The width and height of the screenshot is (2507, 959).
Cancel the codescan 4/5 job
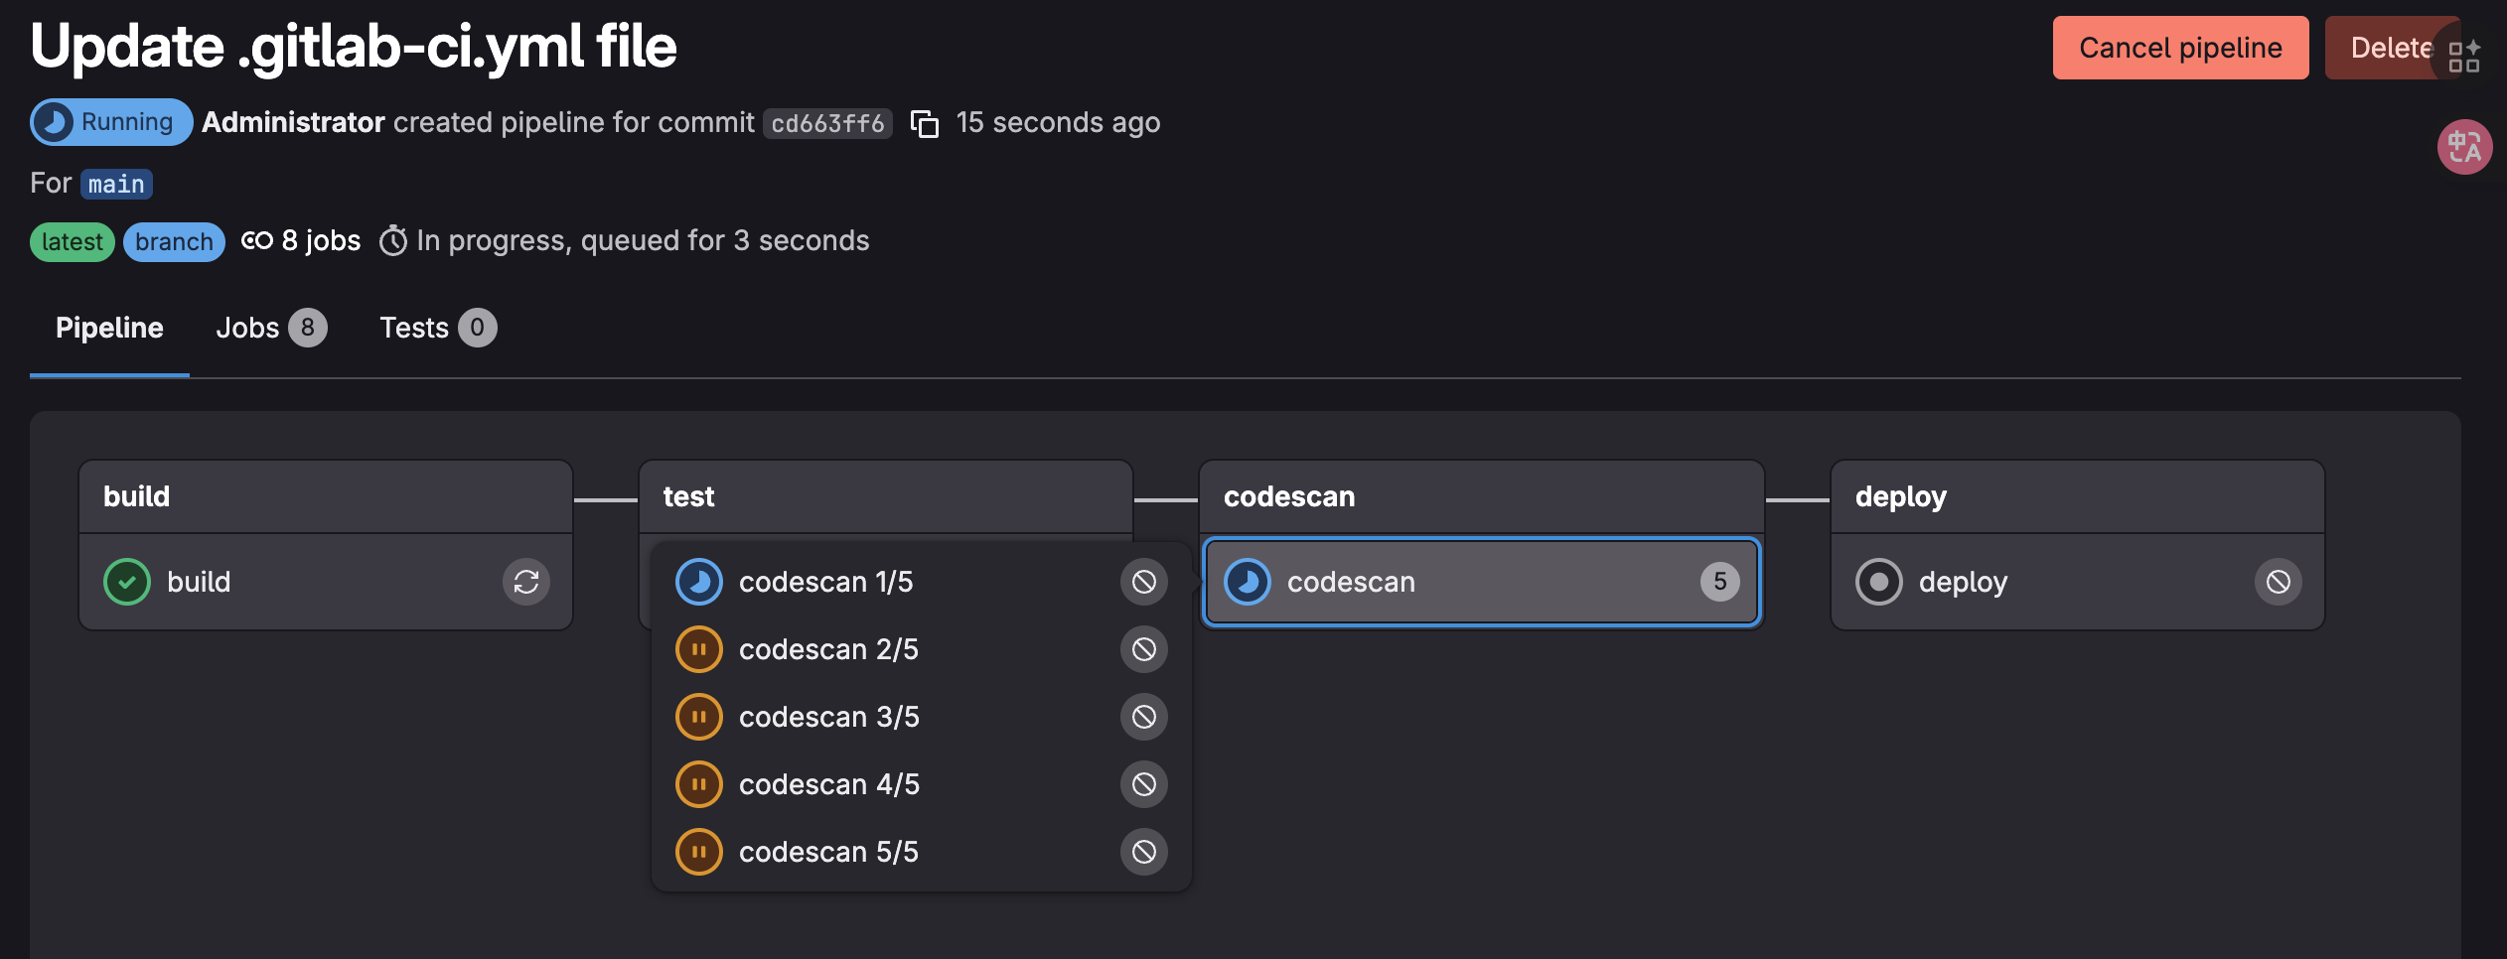pyautogui.click(x=1144, y=784)
